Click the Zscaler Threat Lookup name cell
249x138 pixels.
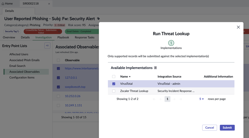(134, 91)
